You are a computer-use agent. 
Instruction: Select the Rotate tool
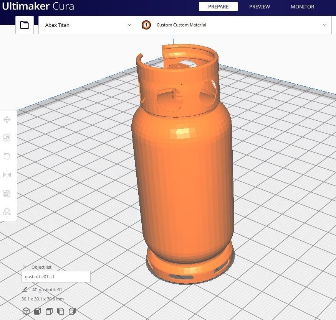coord(7,156)
